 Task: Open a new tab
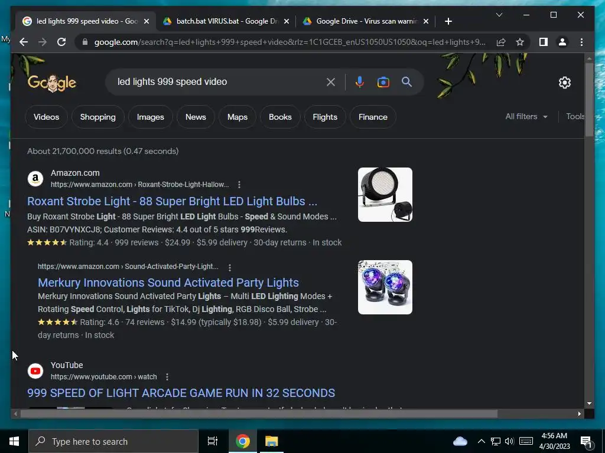pyautogui.click(x=448, y=21)
